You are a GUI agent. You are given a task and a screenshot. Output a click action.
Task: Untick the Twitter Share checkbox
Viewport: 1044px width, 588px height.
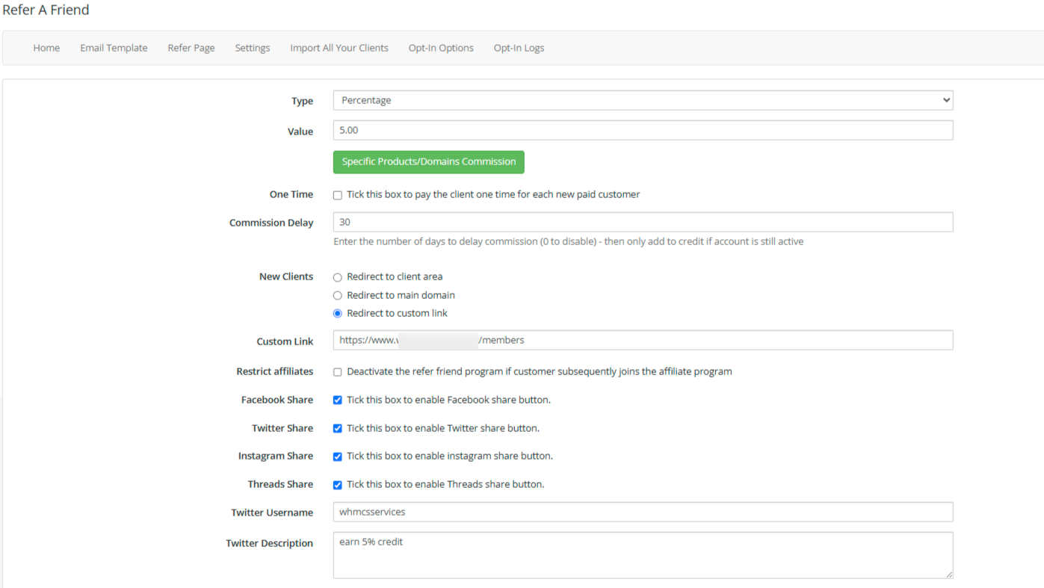338,429
